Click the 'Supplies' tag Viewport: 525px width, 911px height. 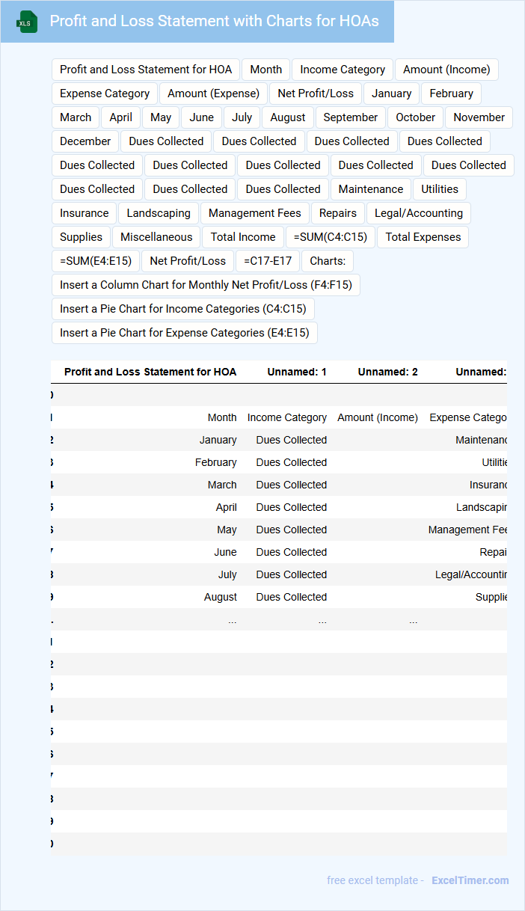(x=82, y=237)
